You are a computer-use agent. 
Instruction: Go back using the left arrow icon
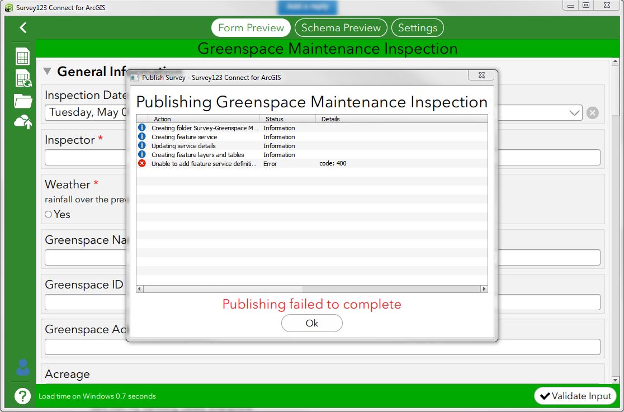point(23,27)
